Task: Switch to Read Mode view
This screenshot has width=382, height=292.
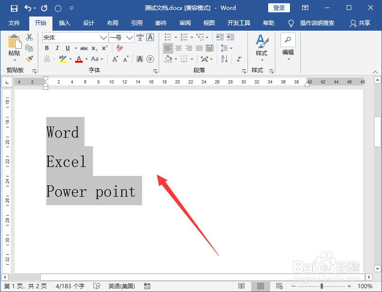Action: 241,286
